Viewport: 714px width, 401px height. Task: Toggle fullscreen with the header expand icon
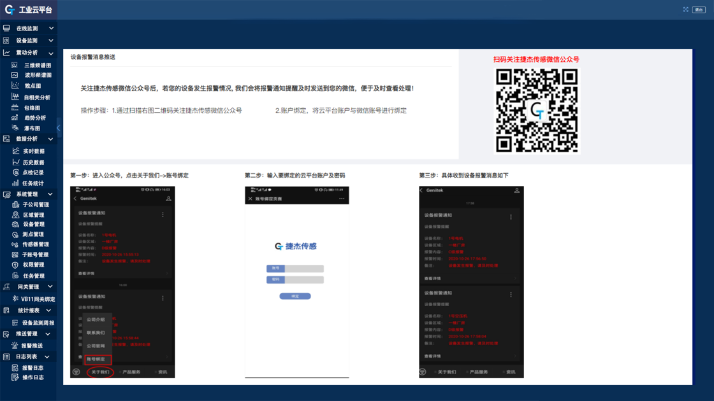[685, 10]
